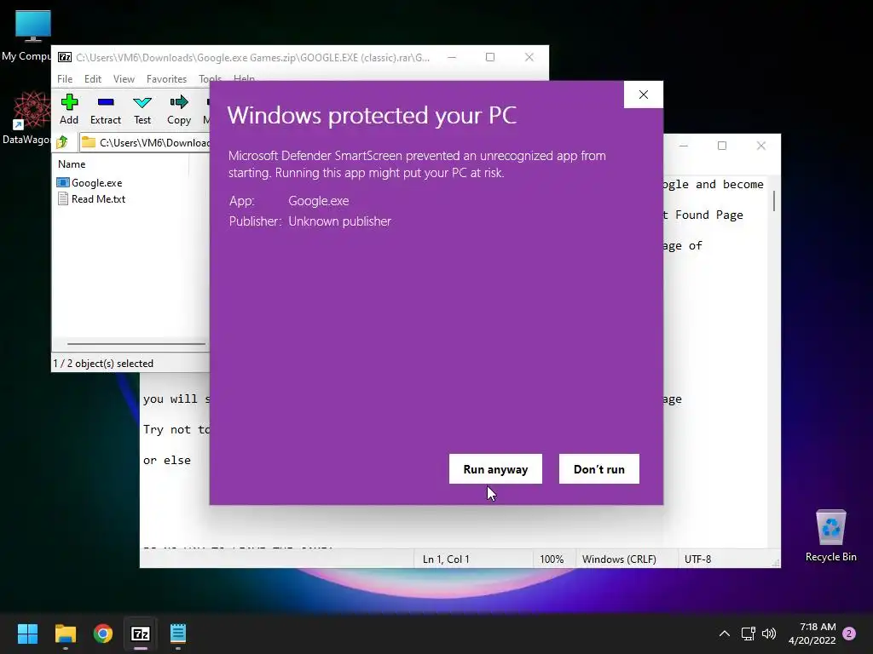This screenshot has height=654, width=873.
Task: Select Read Me.txt in 7-Zip list
Action: pyautogui.click(x=92, y=198)
